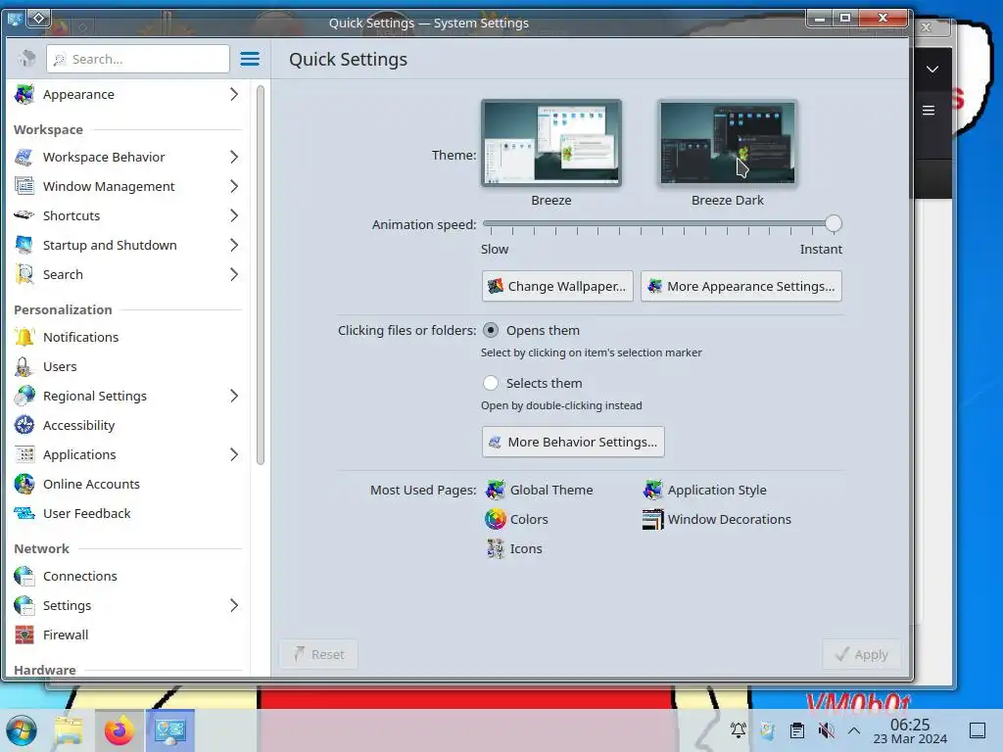Open the Online Accounts entry

pyautogui.click(x=128, y=484)
